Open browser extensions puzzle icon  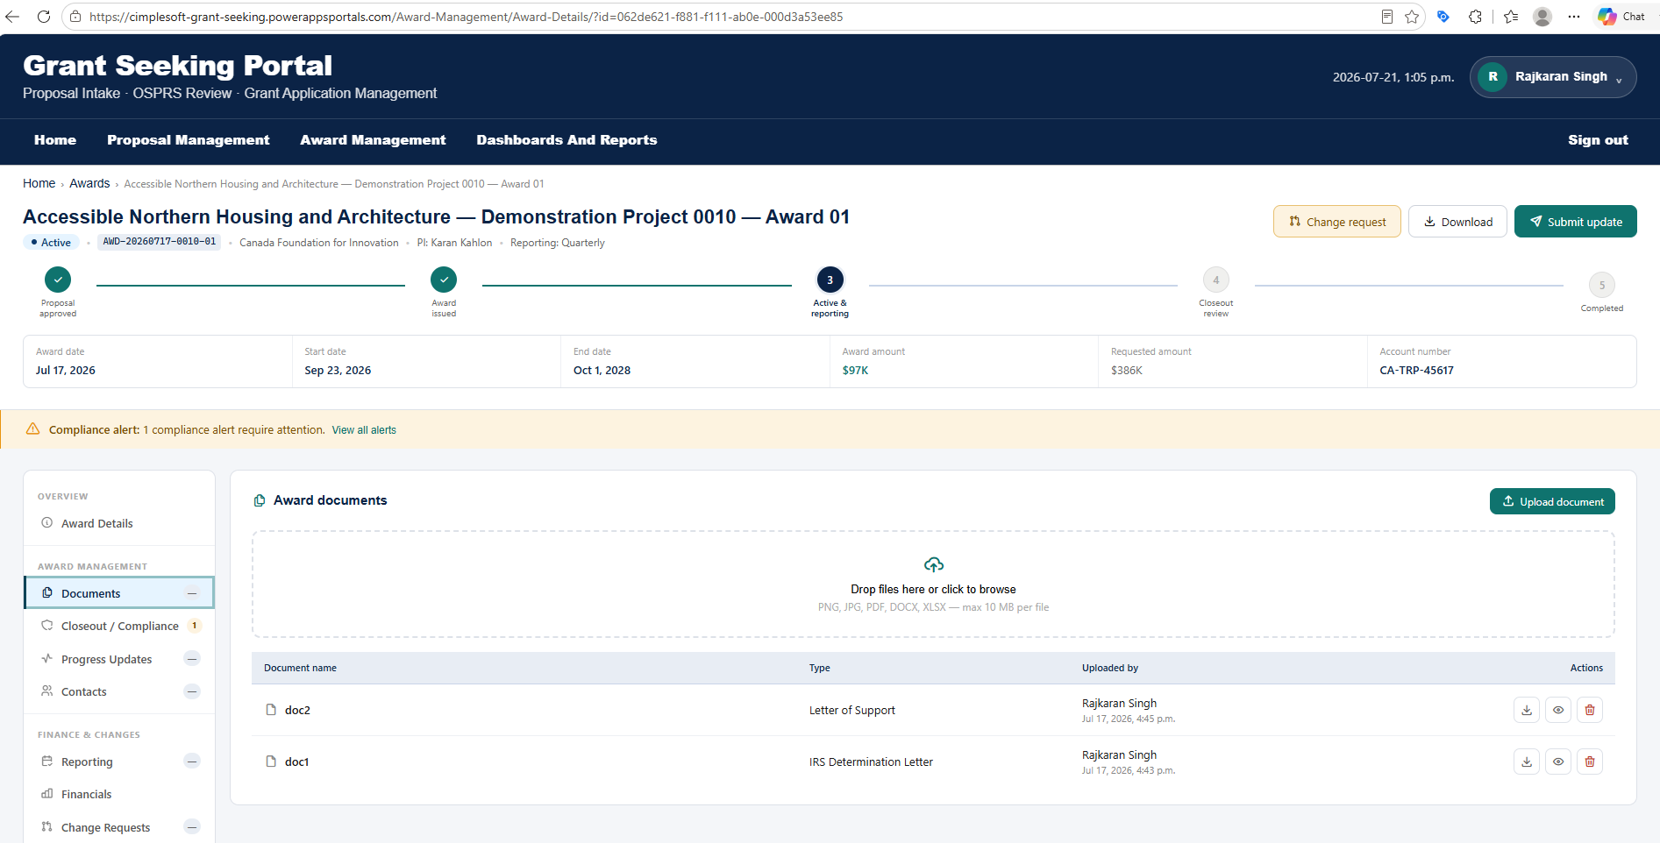pos(1475,17)
